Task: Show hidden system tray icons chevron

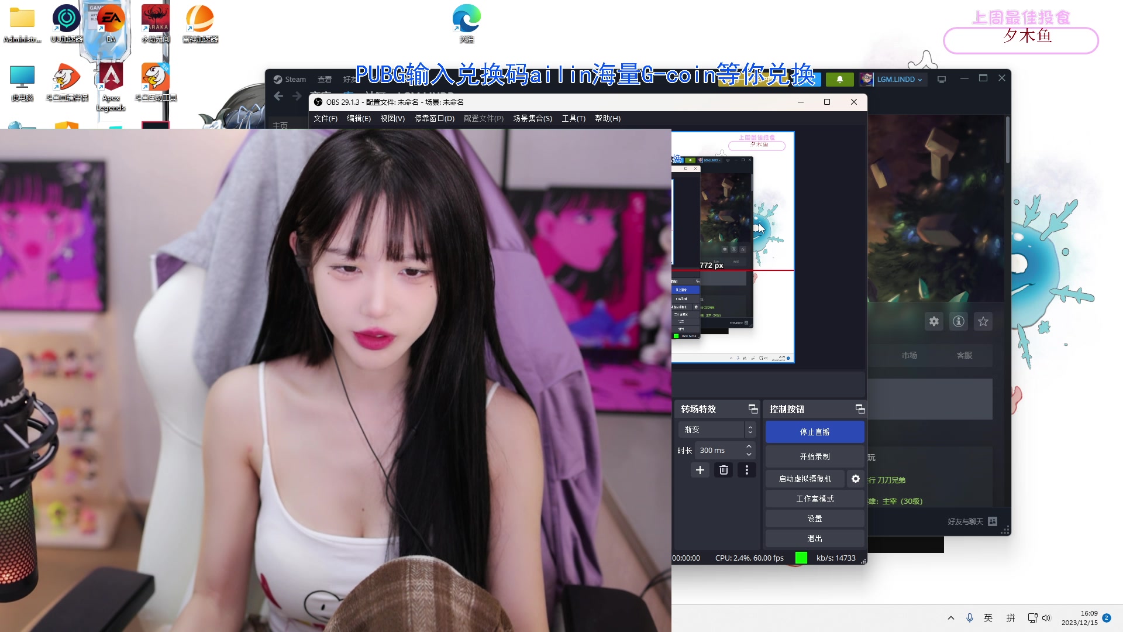Action: point(951,618)
